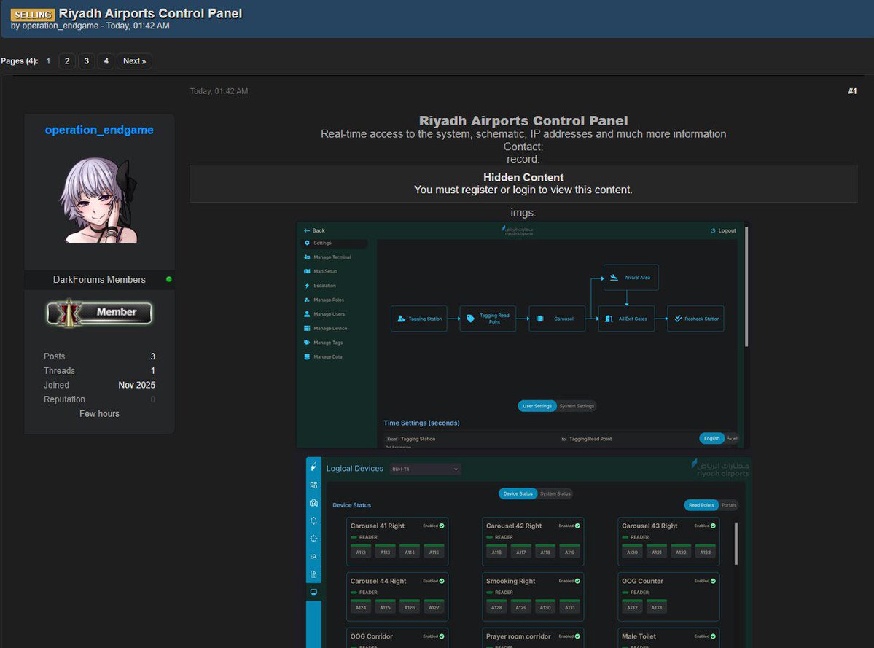The height and width of the screenshot is (648, 874).
Task: Click the Next page button
Action: [x=134, y=61]
